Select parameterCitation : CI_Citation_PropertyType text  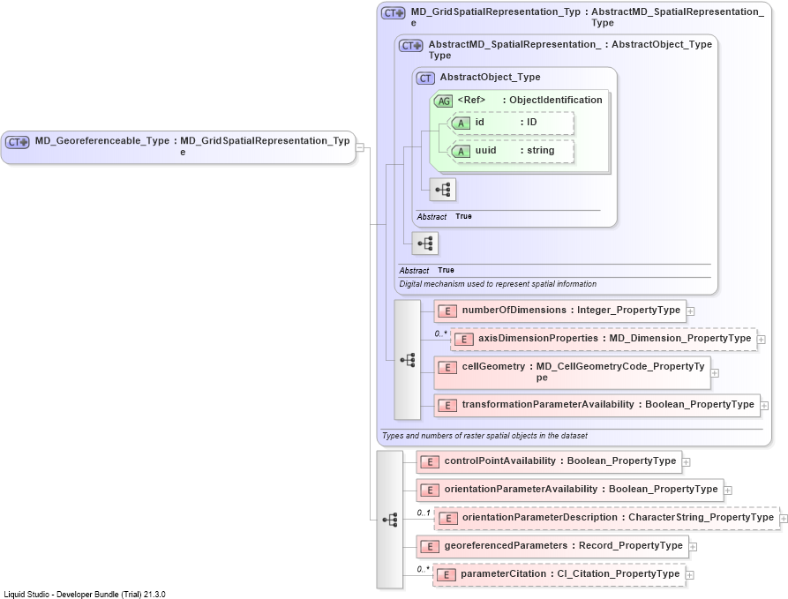coord(570,574)
